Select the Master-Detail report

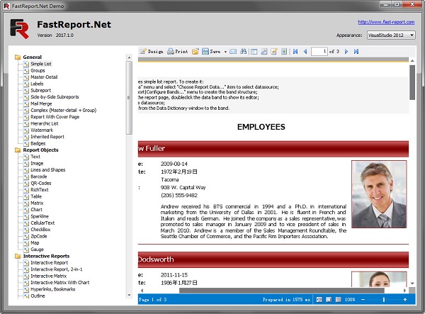tap(43, 77)
